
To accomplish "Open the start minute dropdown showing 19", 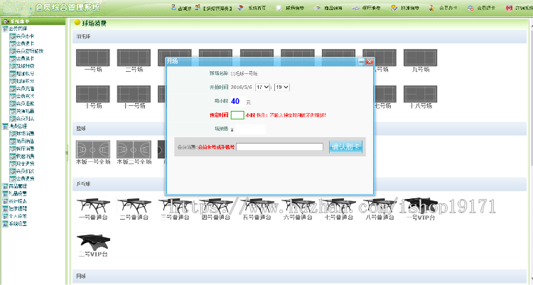I will coord(282,87).
